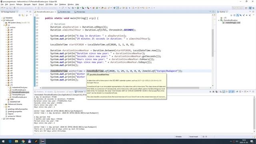Open the Package Explorer view menu

tap(30, 15)
